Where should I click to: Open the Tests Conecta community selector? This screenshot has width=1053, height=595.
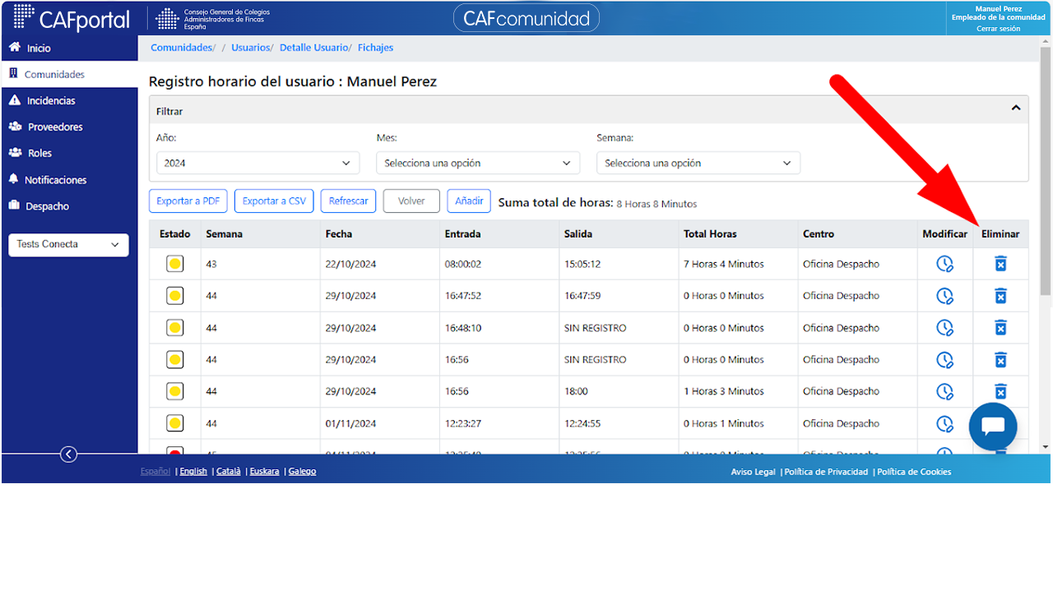(68, 244)
